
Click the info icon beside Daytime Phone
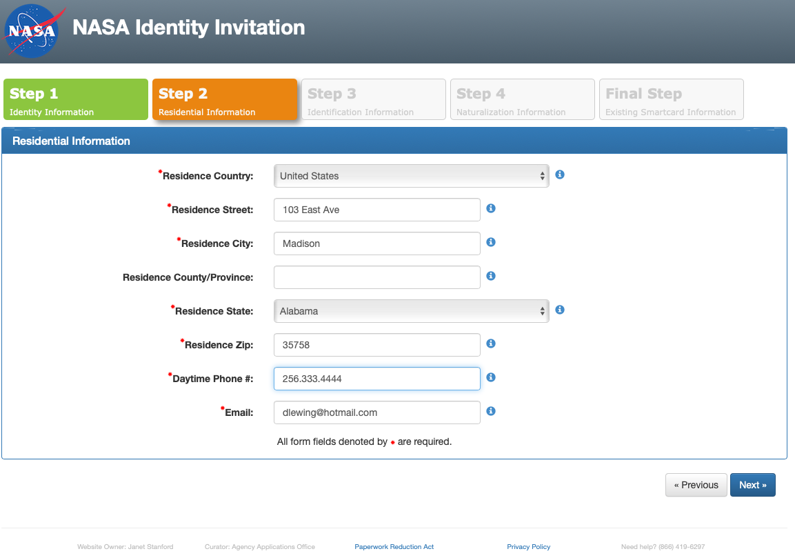491,377
